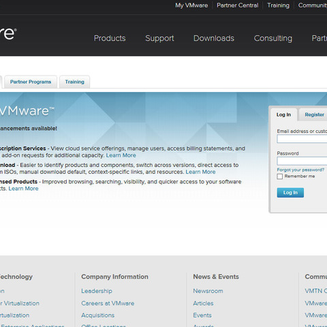The width and height of the screenshot is (327, 327).
Task: Open the Support menu
Action: [159, 38]
